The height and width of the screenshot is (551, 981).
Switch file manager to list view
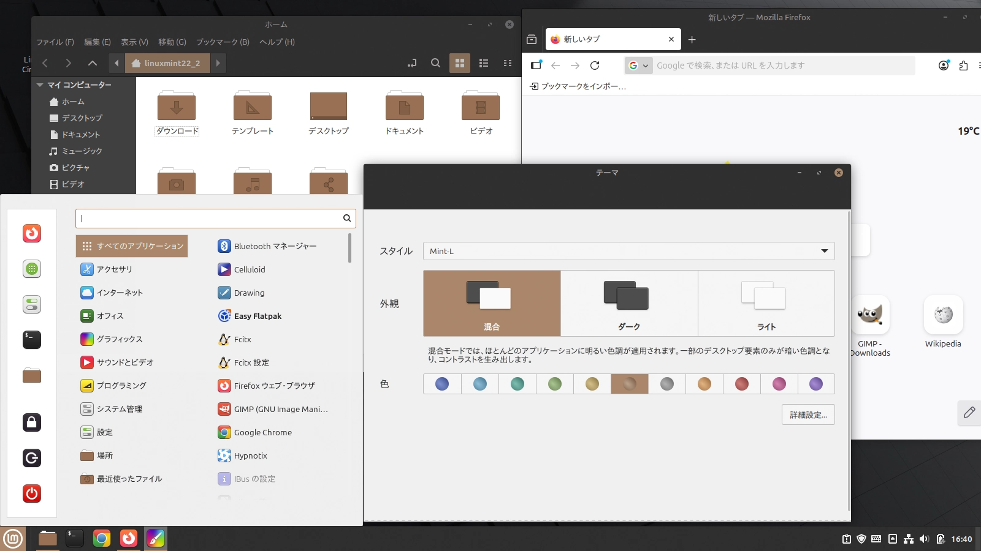click(x=484, y=63)
